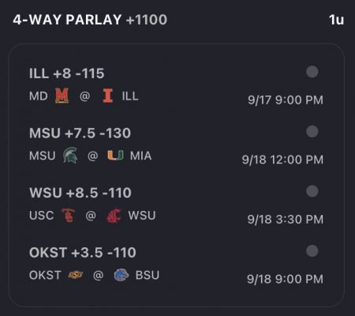Select the WSU +8.5 -110 bet line
The image size is (355, 316).
[x=80, y=193]
